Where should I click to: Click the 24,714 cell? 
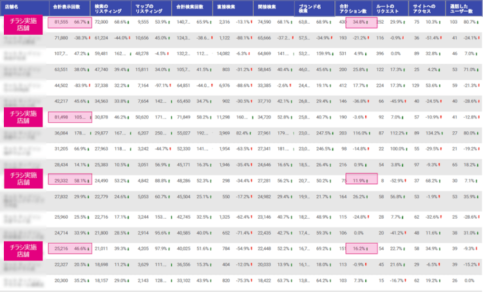pos(61,233)
